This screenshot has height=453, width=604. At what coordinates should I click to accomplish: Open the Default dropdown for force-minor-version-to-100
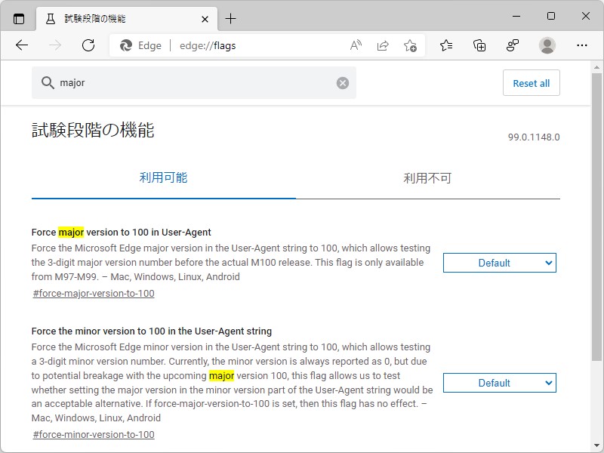(x=499, y=383)
